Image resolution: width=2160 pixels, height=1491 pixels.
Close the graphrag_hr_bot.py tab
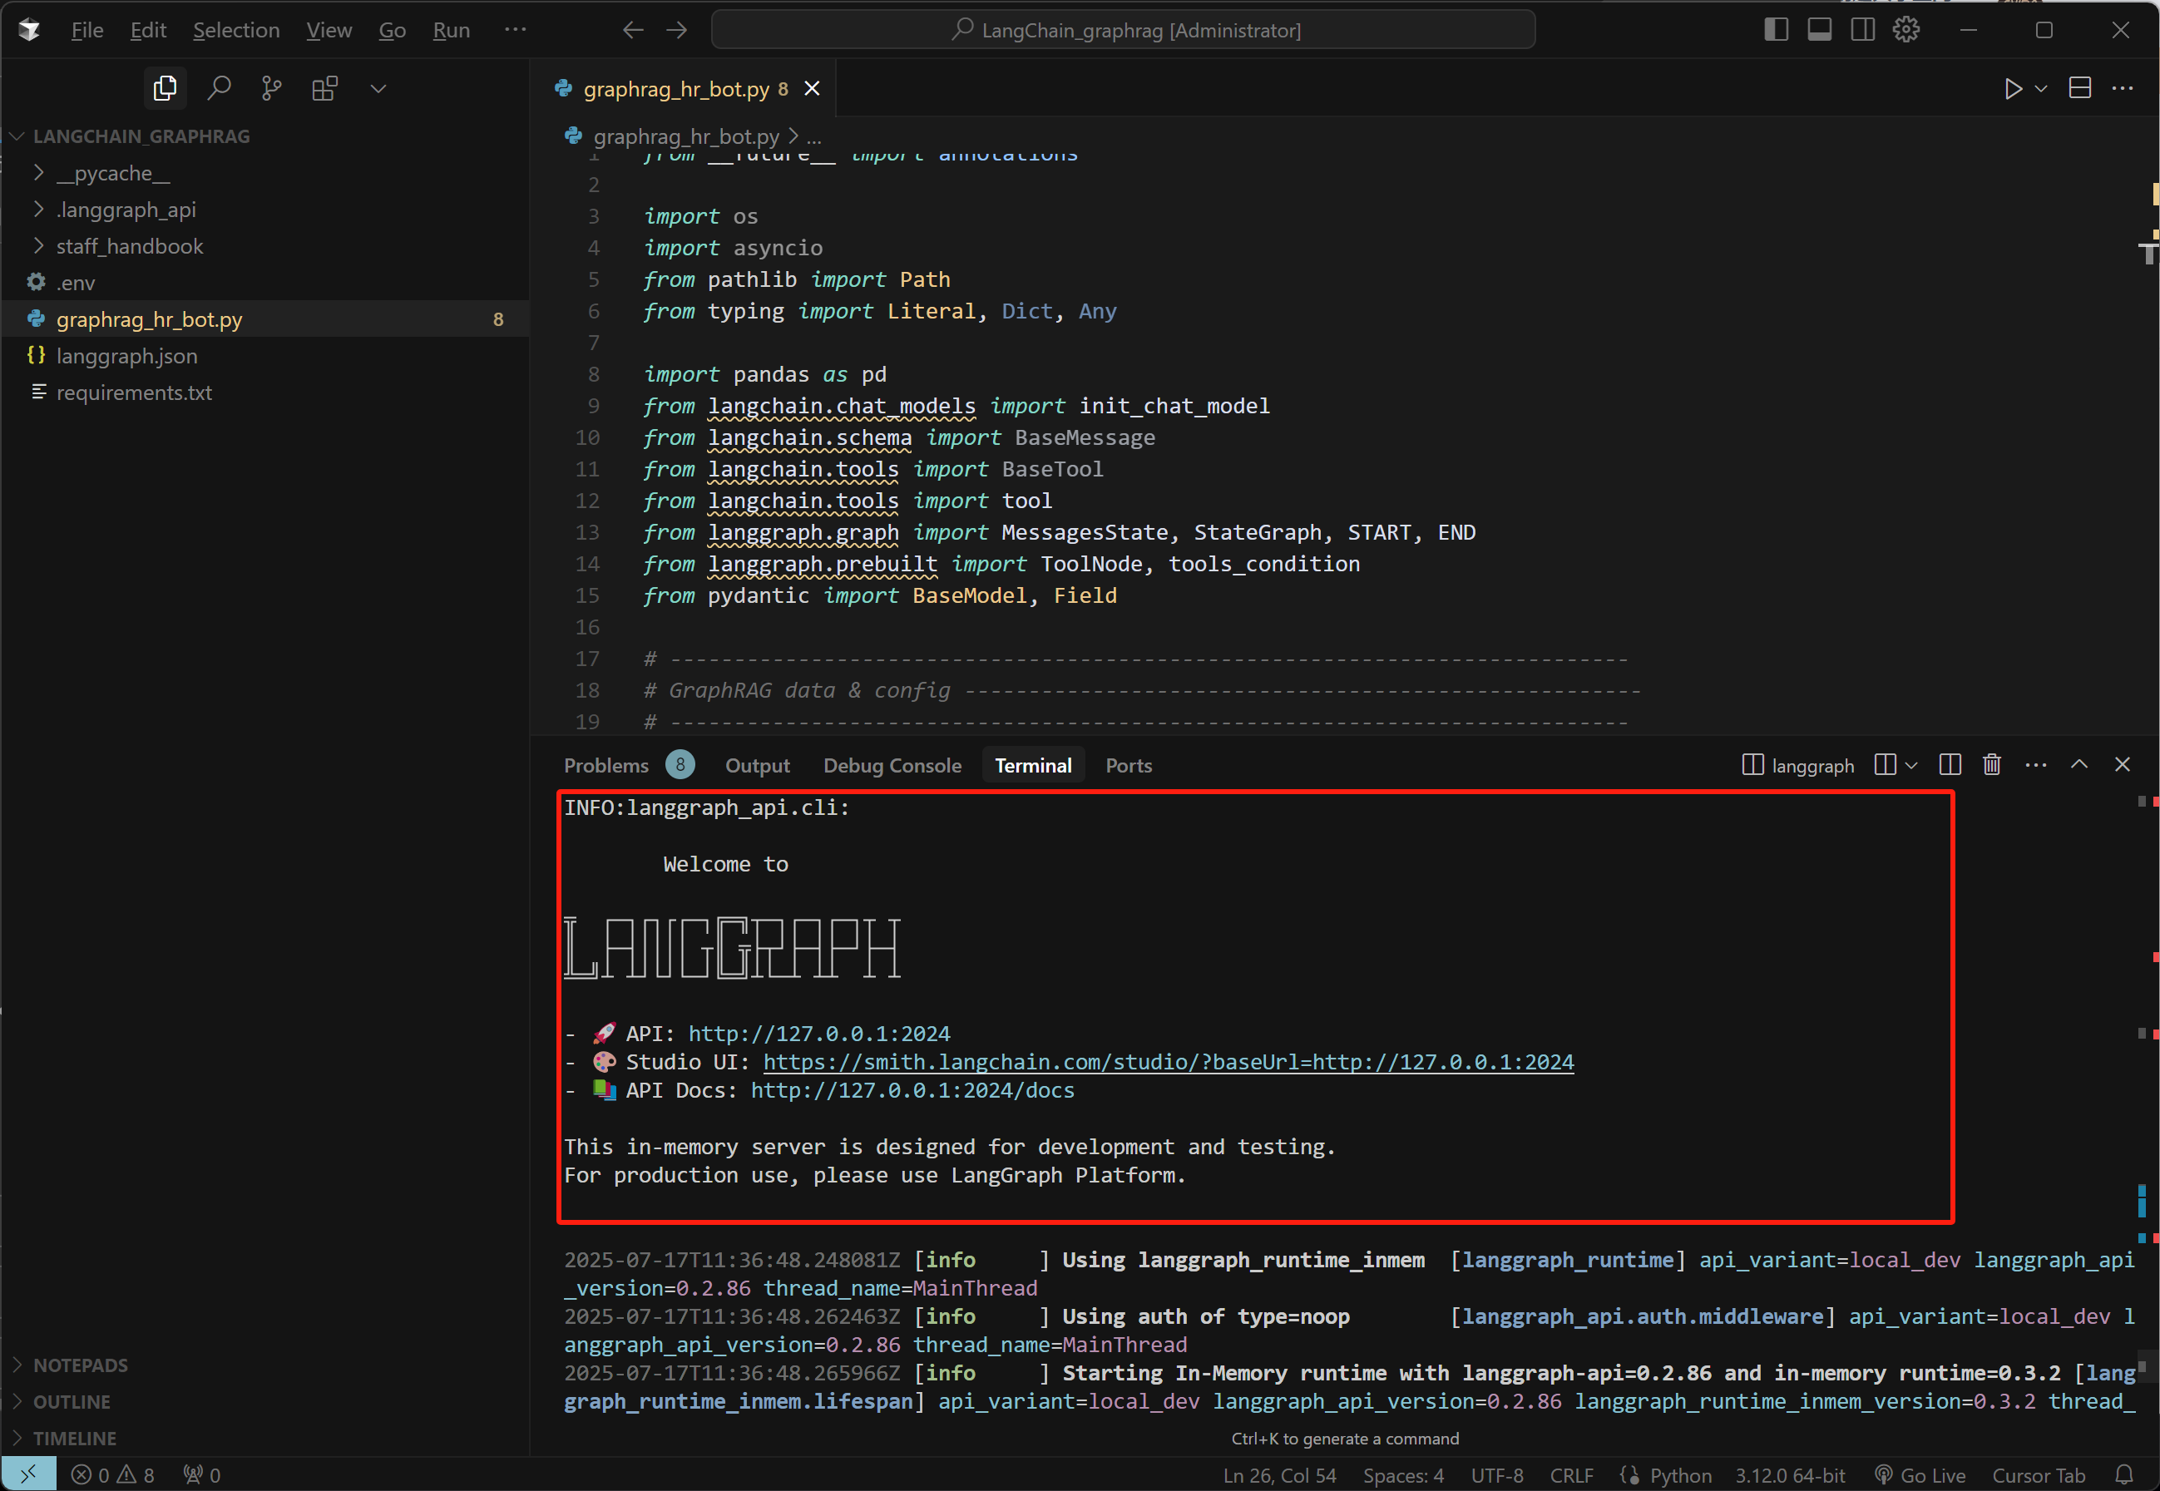[812, 89]
